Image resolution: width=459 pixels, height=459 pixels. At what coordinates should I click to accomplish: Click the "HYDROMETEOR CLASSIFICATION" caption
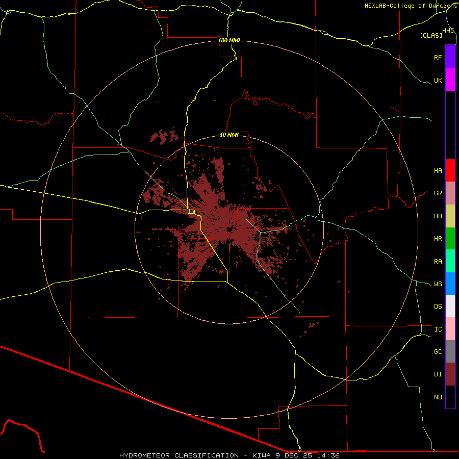tap(179, 455)
